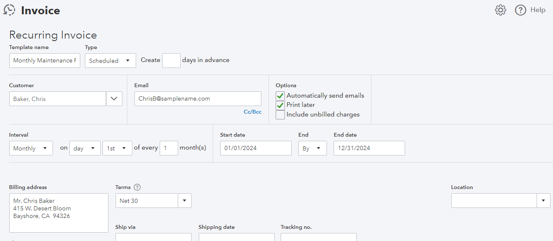Click the days in advance field
Viewport: 553px width, 241px height.
171,60
